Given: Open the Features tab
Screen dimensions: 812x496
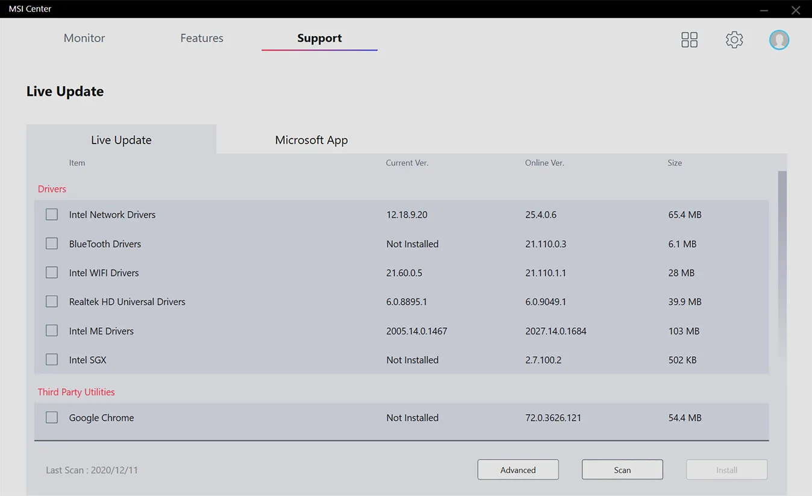Looking at the screenshot, I should 202,38.
